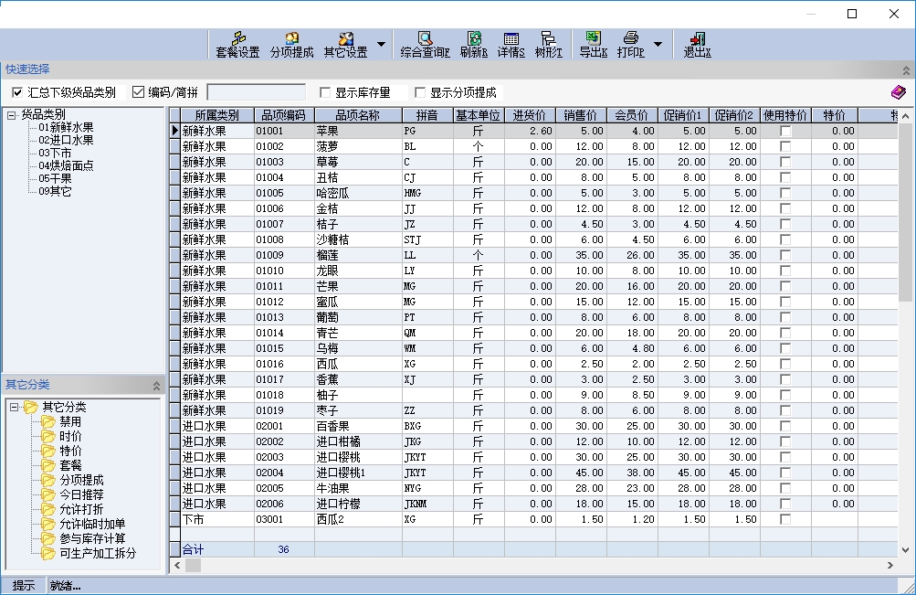Click the 编码/简拼 search input field
Viewport: 916px width, 595px height.
click(x=256, y=92)
